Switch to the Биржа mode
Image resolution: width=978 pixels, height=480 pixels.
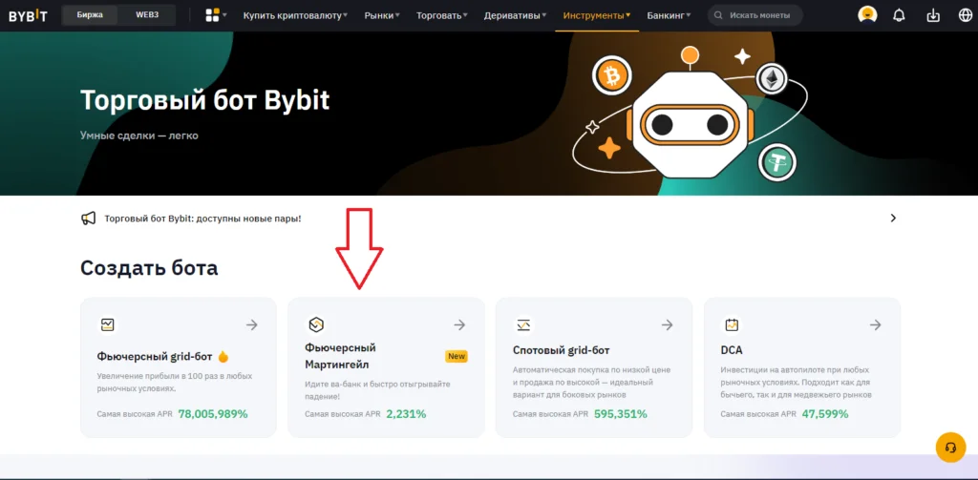point(90,15)
